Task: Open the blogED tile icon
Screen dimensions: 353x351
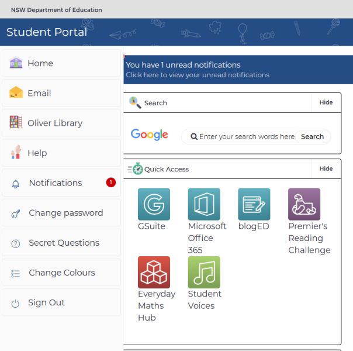Action: 254,204
